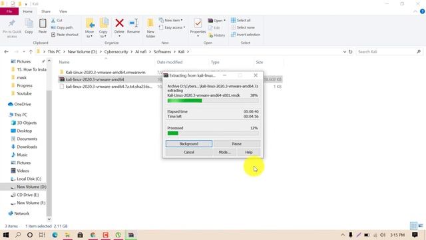This screenshot has height=240, width=426.
Task: Click the Copy ribbon icon
Action: [29, 23]
